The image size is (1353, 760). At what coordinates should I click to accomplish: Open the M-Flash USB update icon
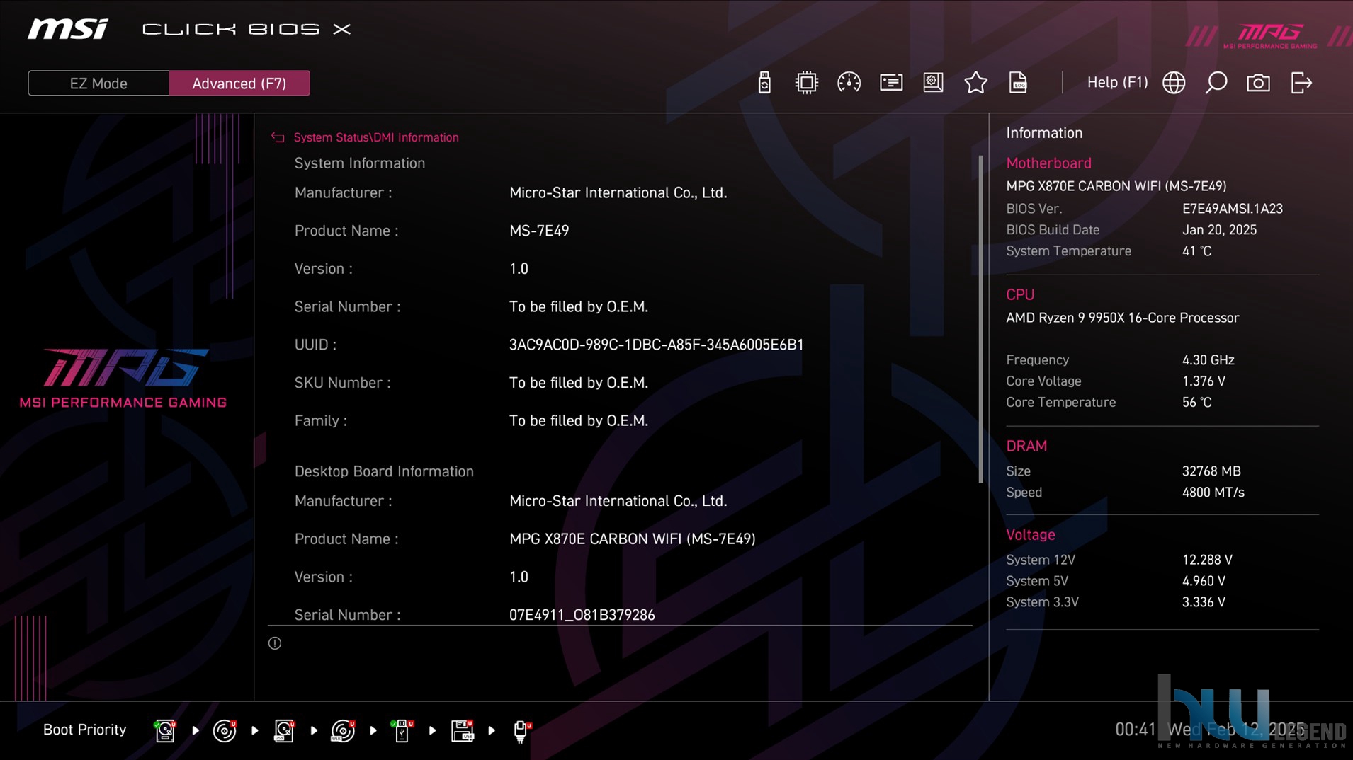click(764, 83)
